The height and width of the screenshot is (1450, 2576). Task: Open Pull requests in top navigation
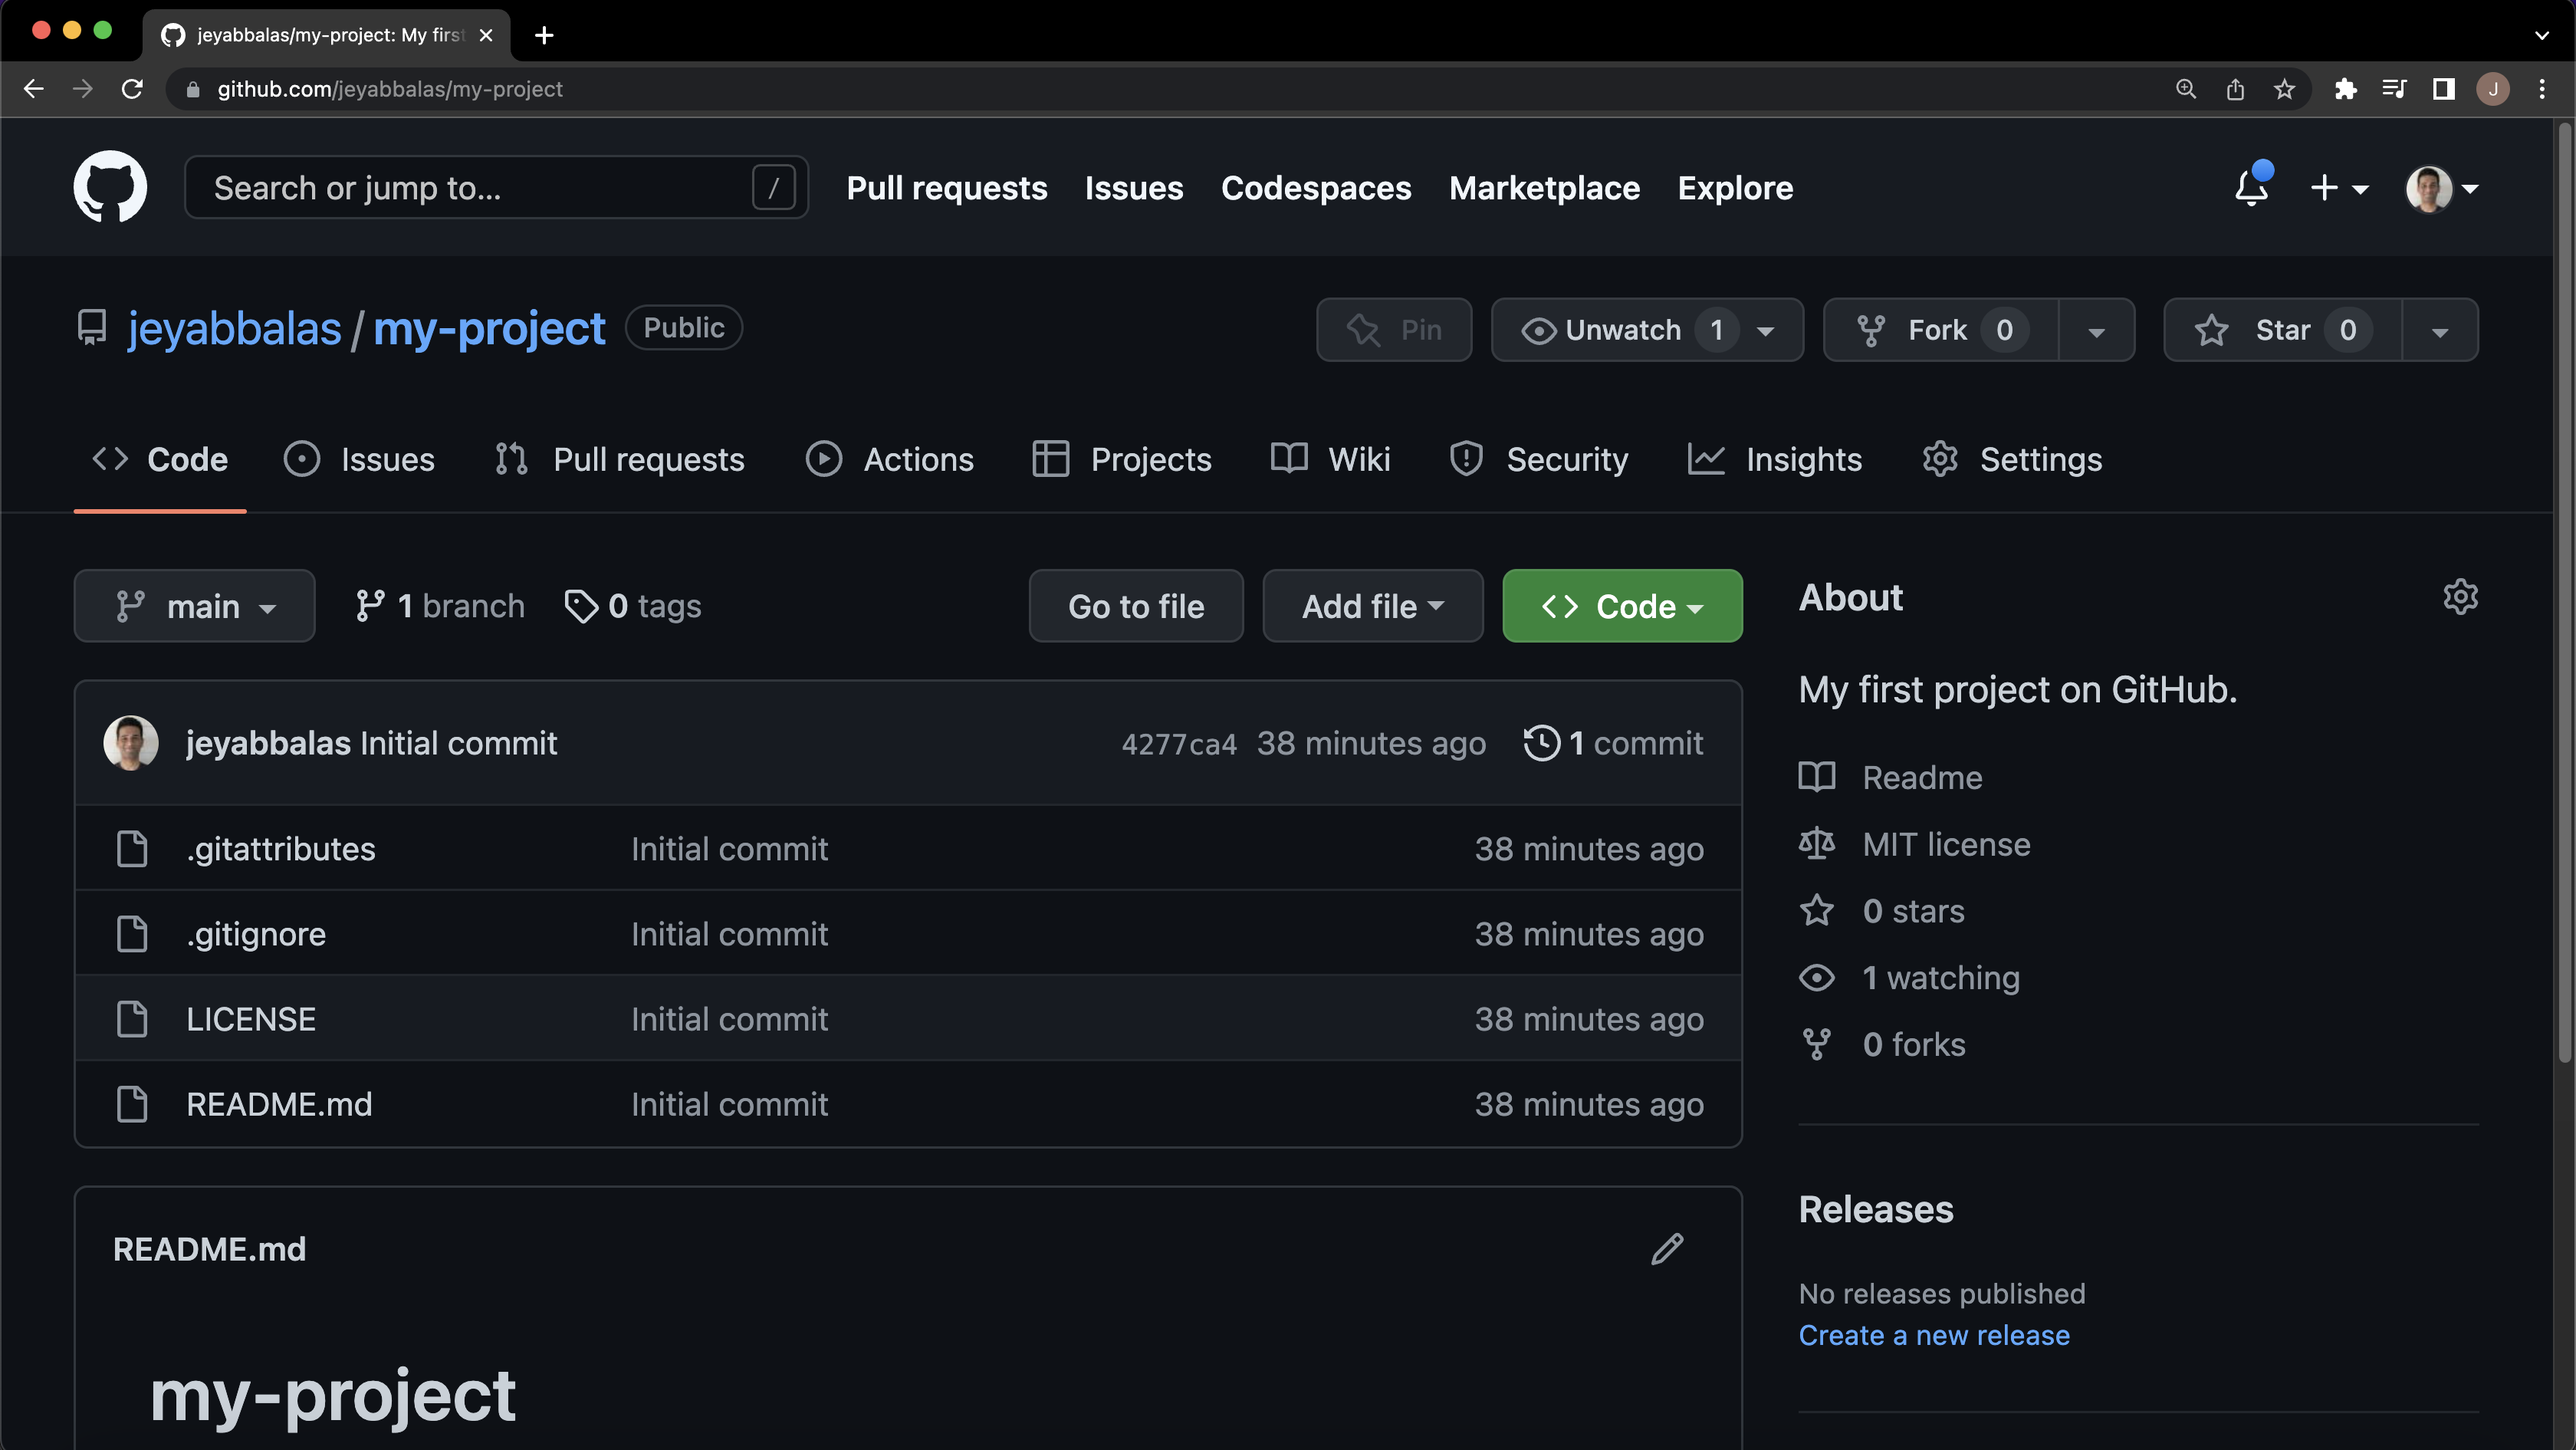coord(947,188)
